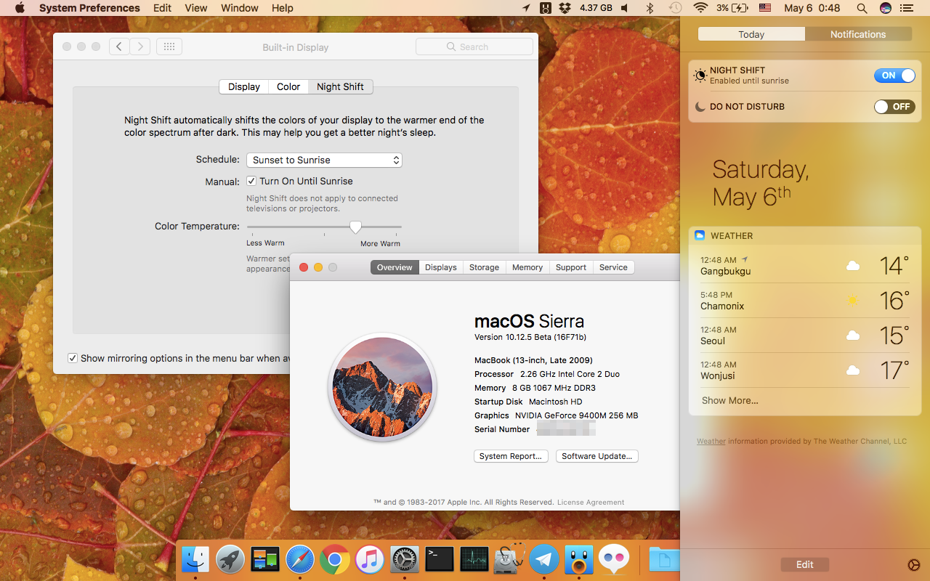Open the Window menu

tap(240, 8)
